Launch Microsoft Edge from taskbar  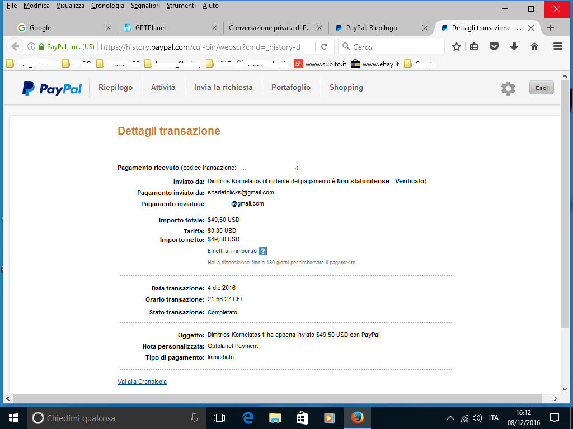[x=248, y=418]
